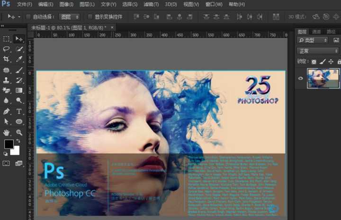Close the 未标题-1 document tab

click(112, 27)
